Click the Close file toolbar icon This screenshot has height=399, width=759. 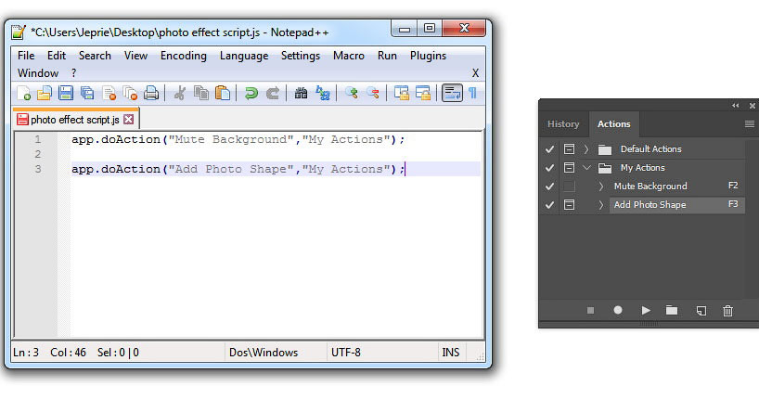[x=109, y=93]
